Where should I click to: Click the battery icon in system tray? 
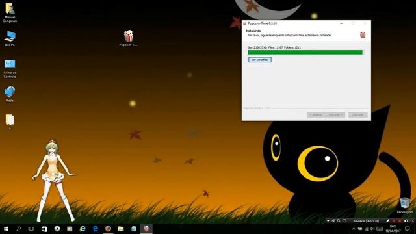(360, 229)
